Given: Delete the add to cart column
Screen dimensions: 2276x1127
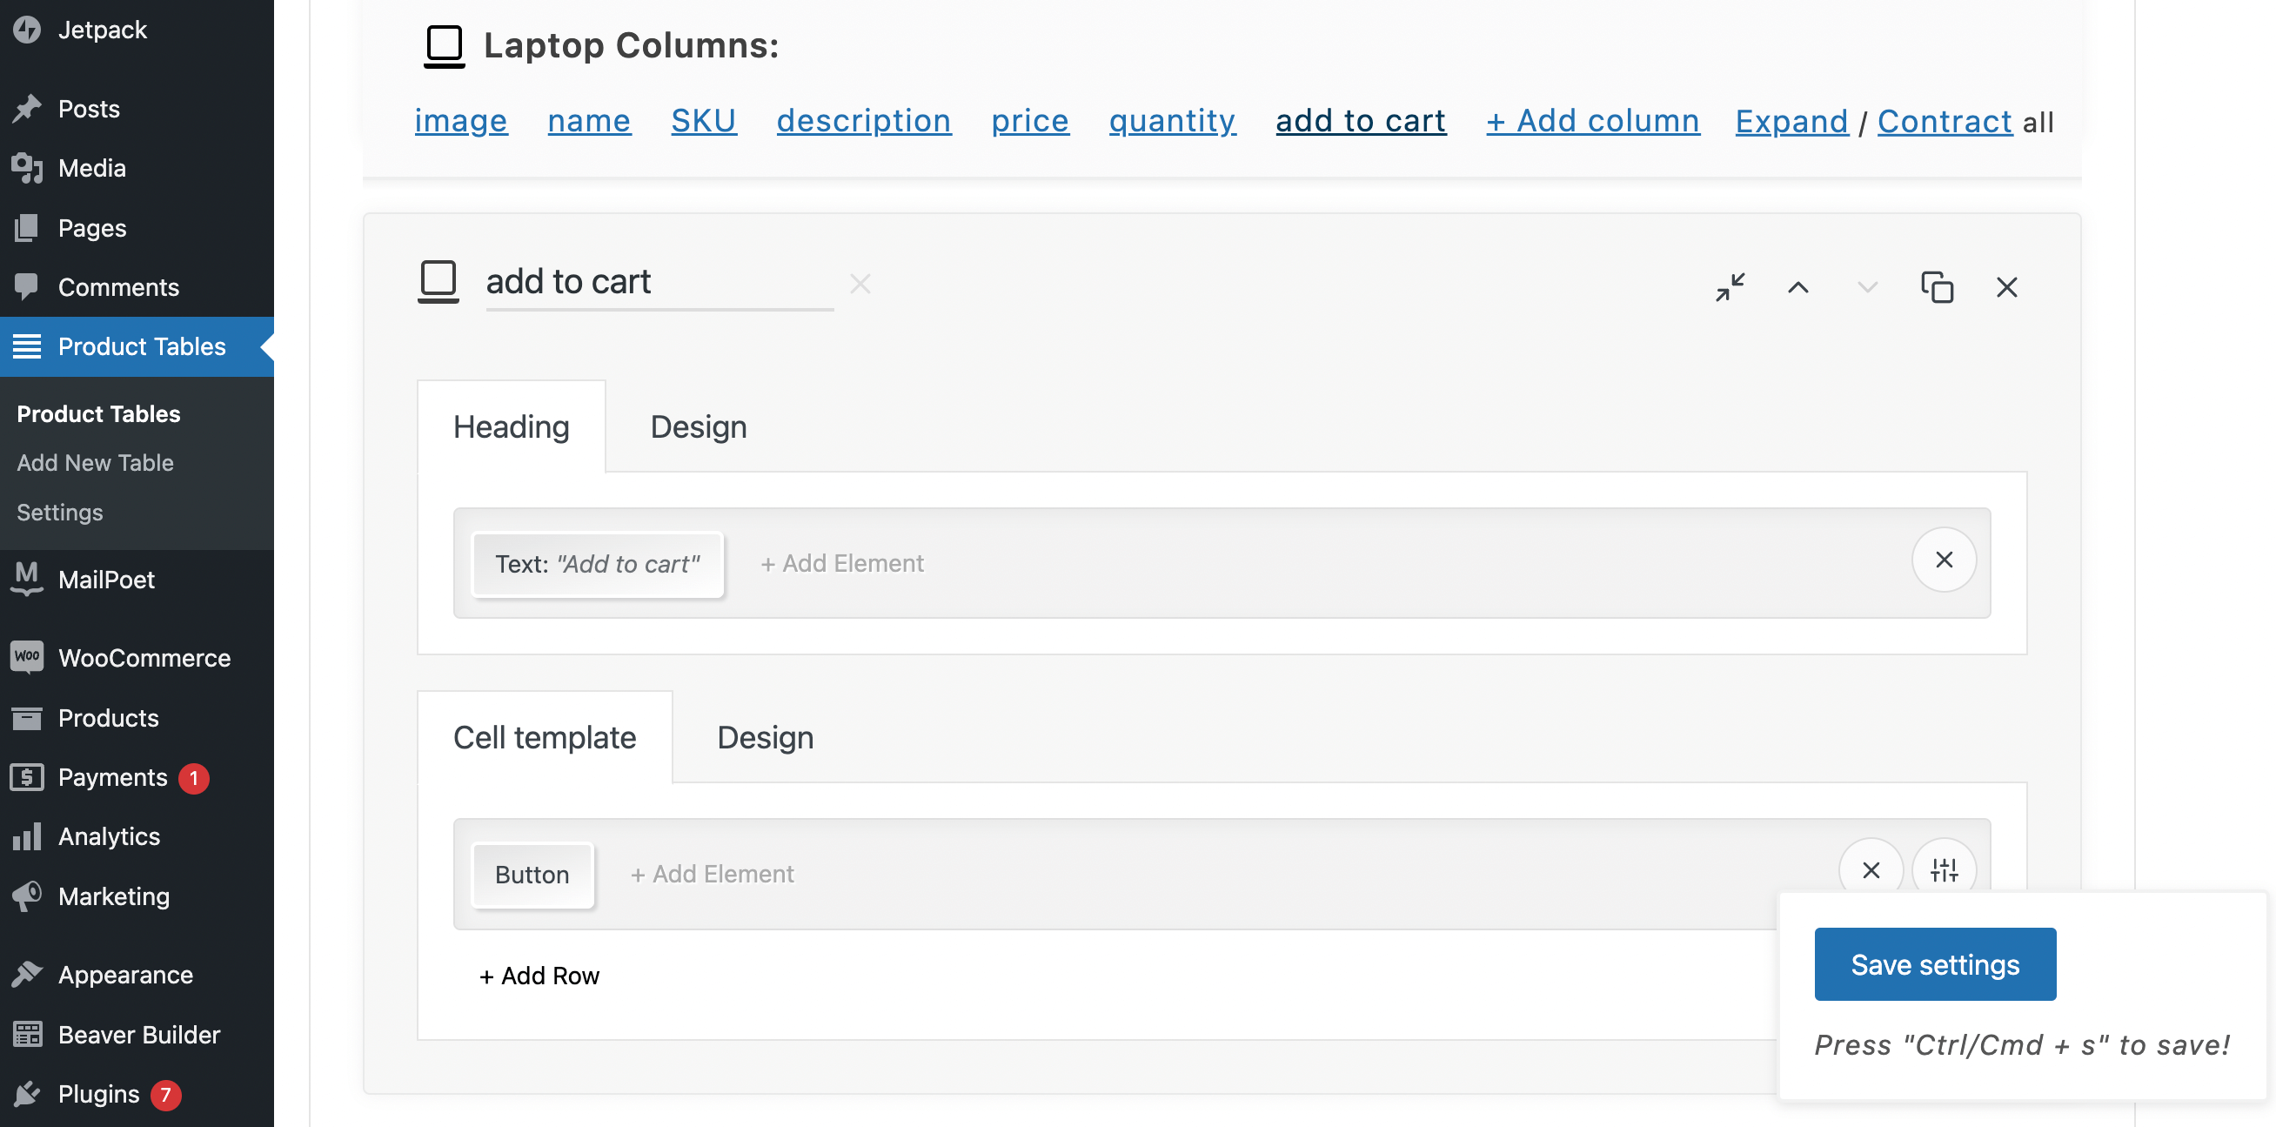Looking at the screenshot, I should (2005, 287).
